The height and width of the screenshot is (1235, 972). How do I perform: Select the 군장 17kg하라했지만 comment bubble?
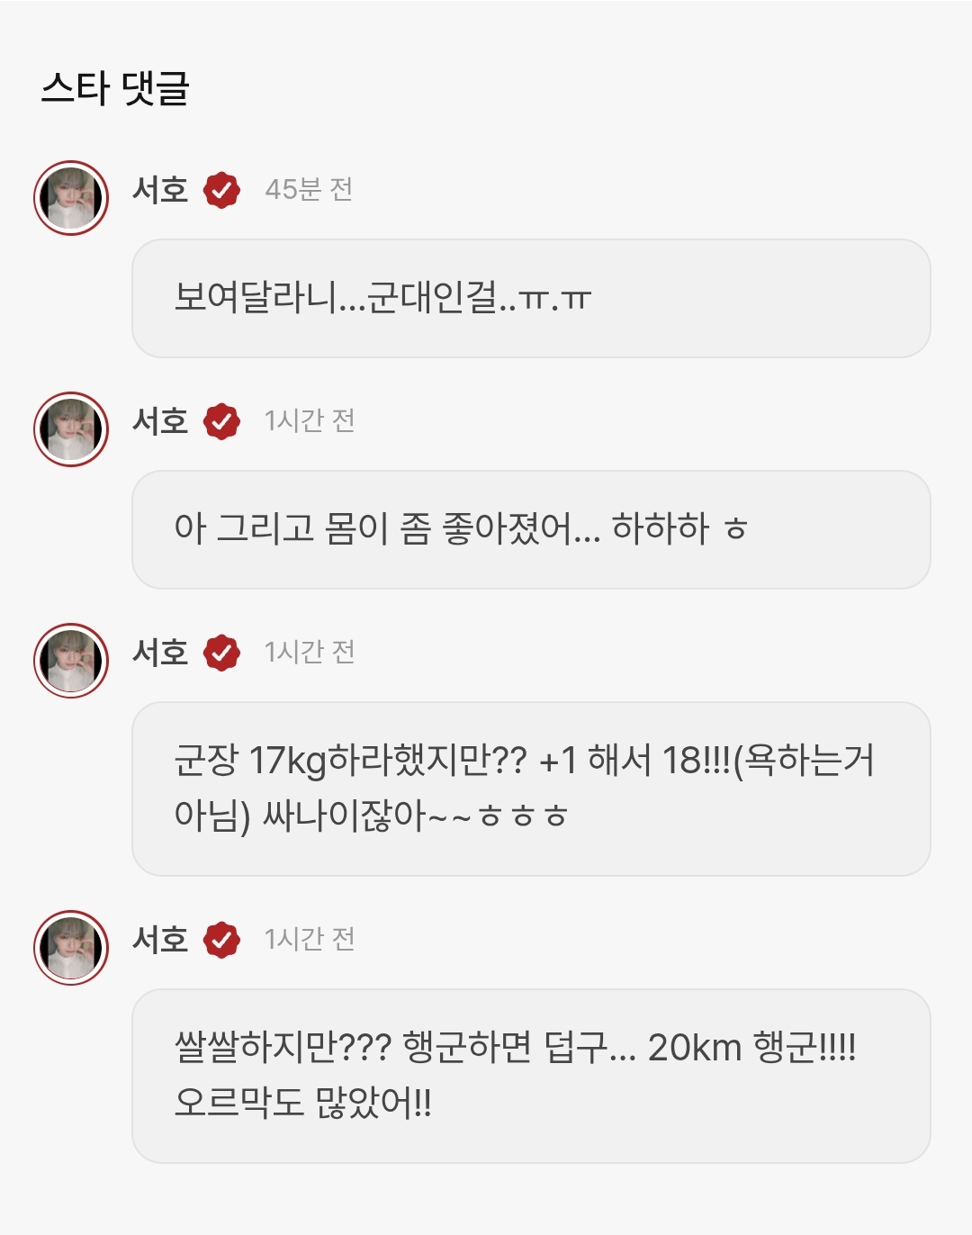(531, 789)
